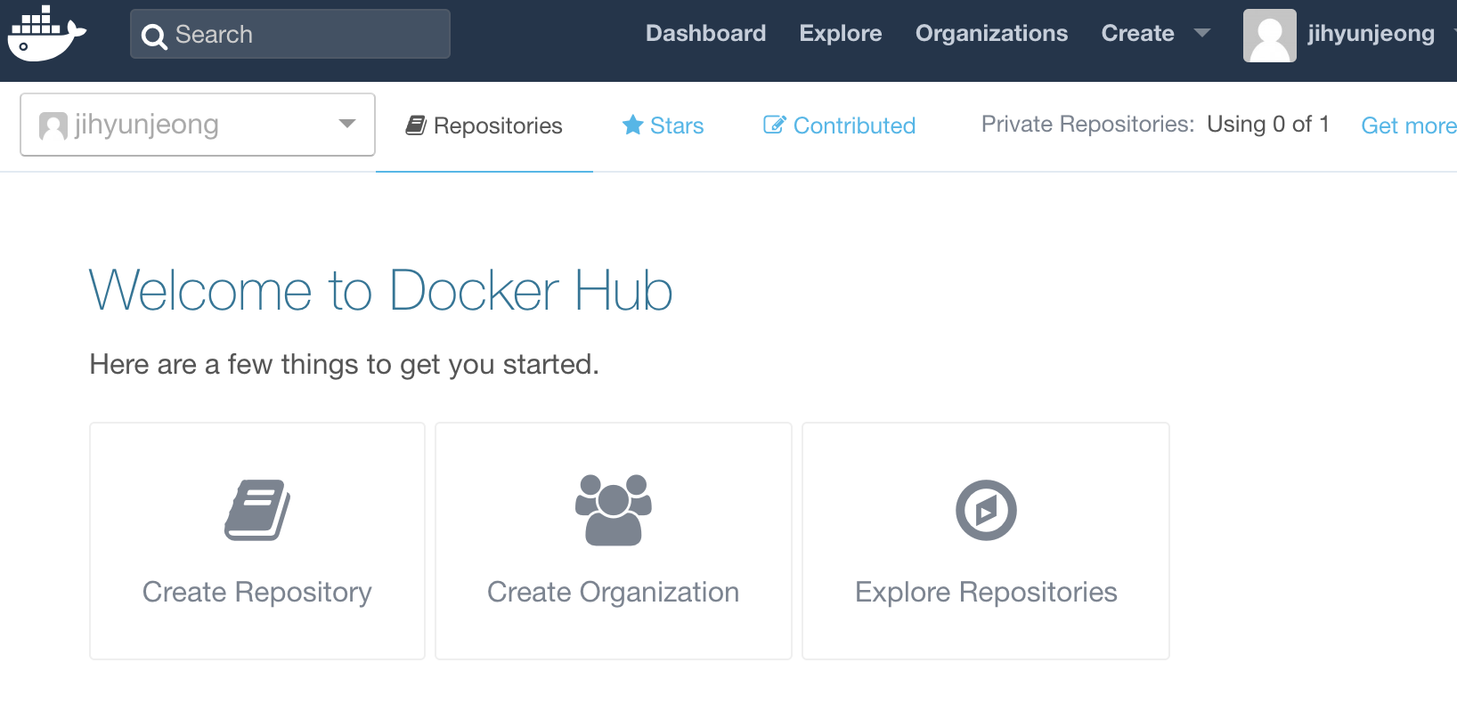The width and height of the screenshot is (1457, 719).
Task: Open the jihyunjeong namespace selector
Action: coord(198,125)
